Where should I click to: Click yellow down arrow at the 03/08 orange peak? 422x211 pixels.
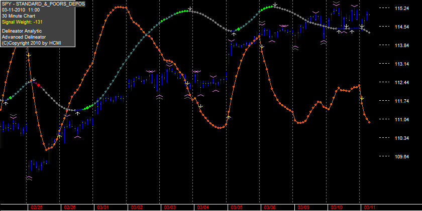(262, 47)
